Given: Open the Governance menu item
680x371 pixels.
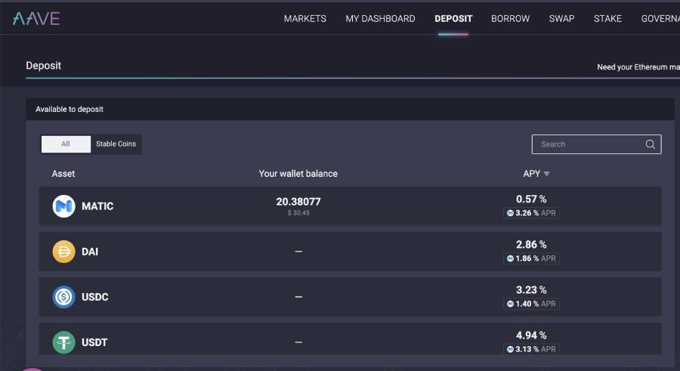Looking at the screenshot, I should coord(660,19).
